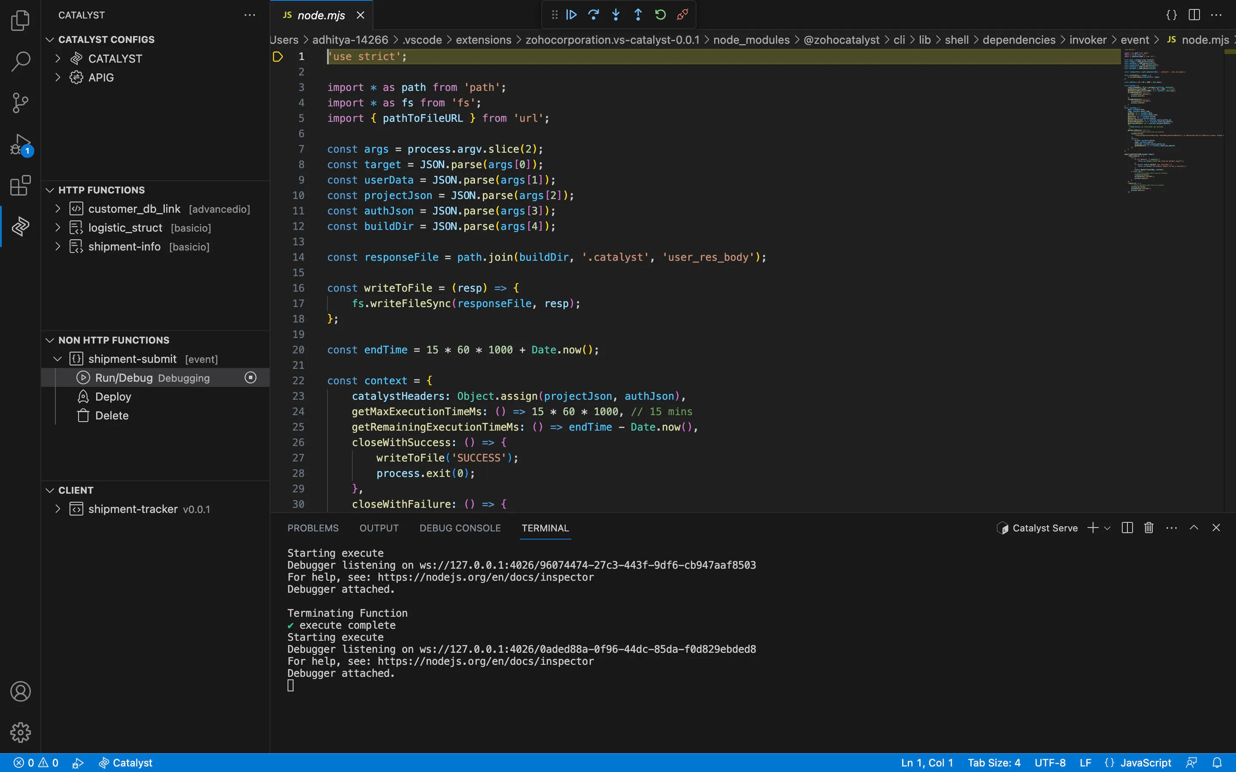Change Tab Size: 4 indentation setting
Screen dimensions: 1236x772
point(994,763)
